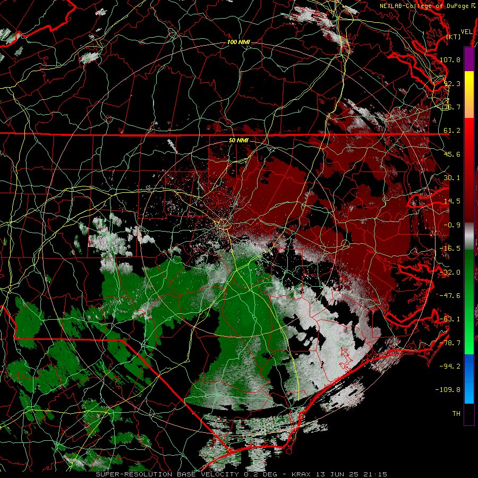The width and height of the screenshot is (478, 478).
Task: Pick the blue segment of the color bar
Action: point(469,379)
